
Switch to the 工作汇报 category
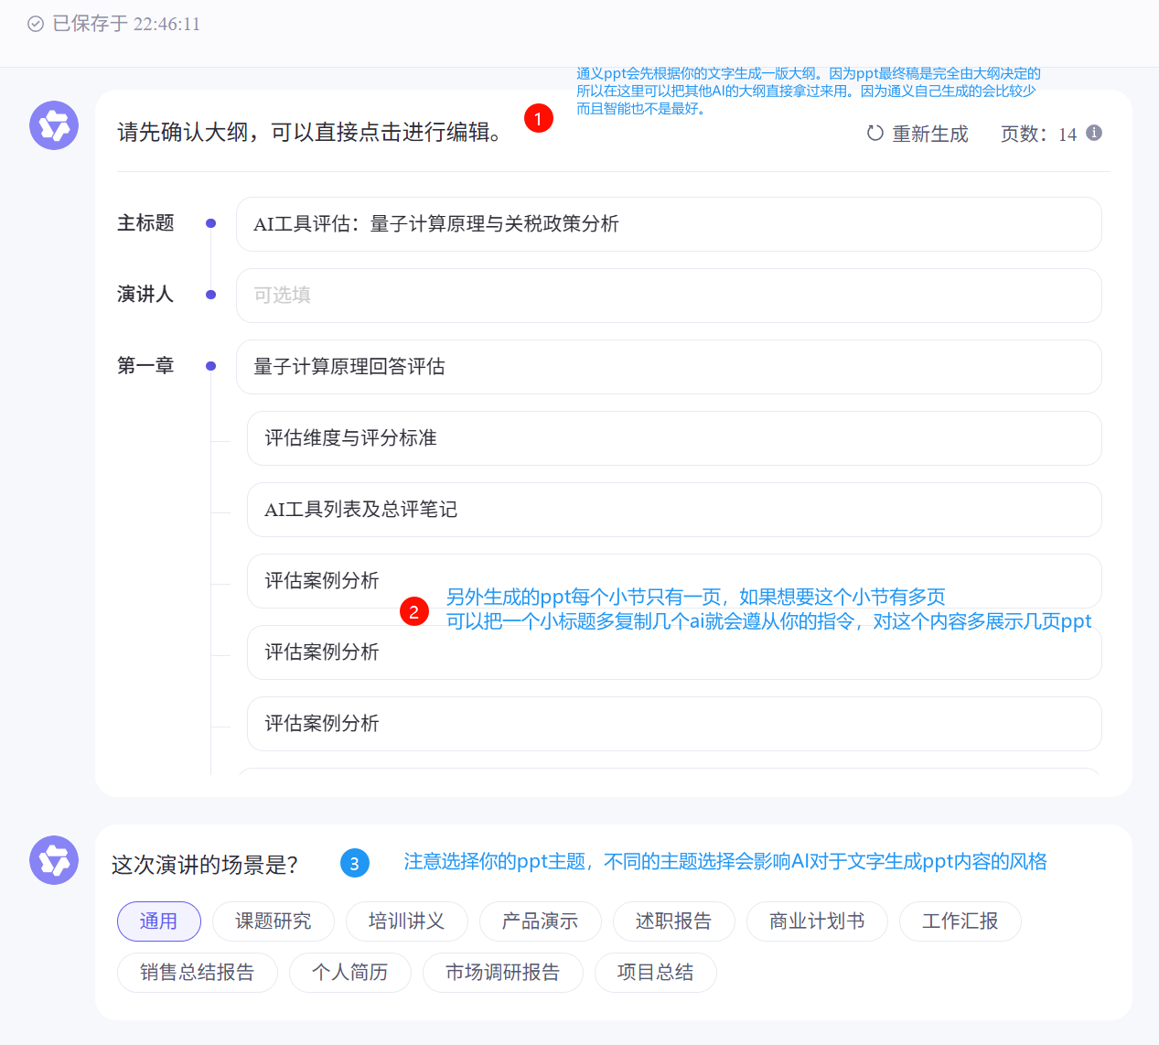pyautogui.click(x=960, y=921)
